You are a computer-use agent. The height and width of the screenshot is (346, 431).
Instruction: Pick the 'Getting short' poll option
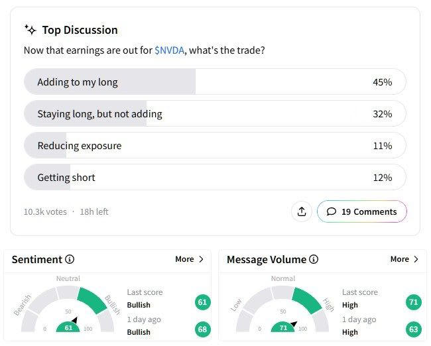point(214,178)
